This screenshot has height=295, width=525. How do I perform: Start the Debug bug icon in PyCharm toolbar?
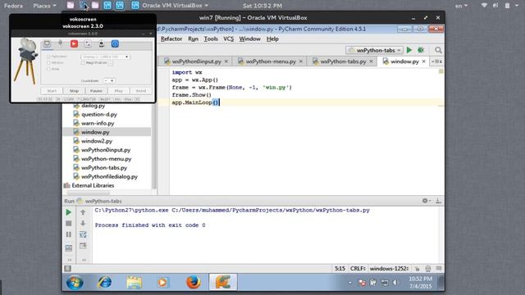[x=421, y=50]
